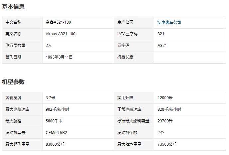Screen dimensions: 229x155
Task: Open the 空中客车公司 link
Action: [x=169, y=22]
